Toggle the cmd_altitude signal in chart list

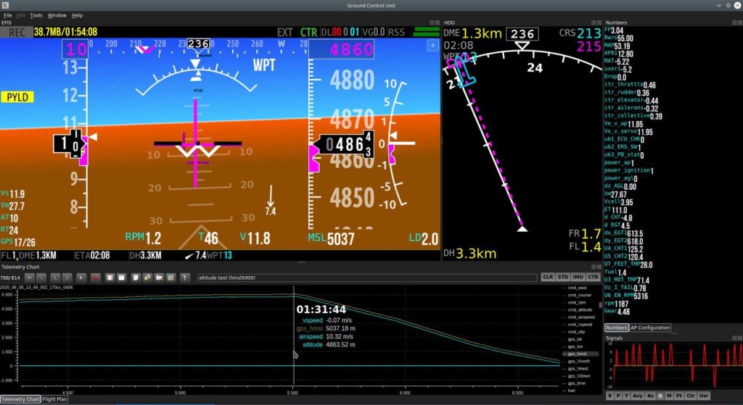[580, 310]
